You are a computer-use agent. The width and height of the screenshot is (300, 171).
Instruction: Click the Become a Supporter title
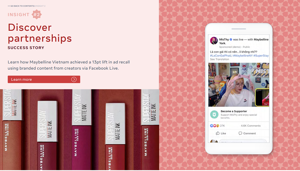click(x=234, y=111)
